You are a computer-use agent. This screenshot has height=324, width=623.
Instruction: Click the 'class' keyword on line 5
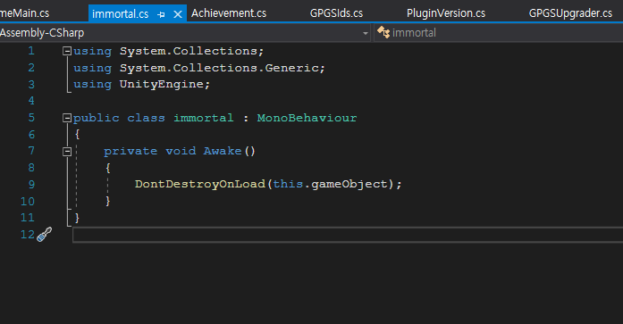coord(146,118)
